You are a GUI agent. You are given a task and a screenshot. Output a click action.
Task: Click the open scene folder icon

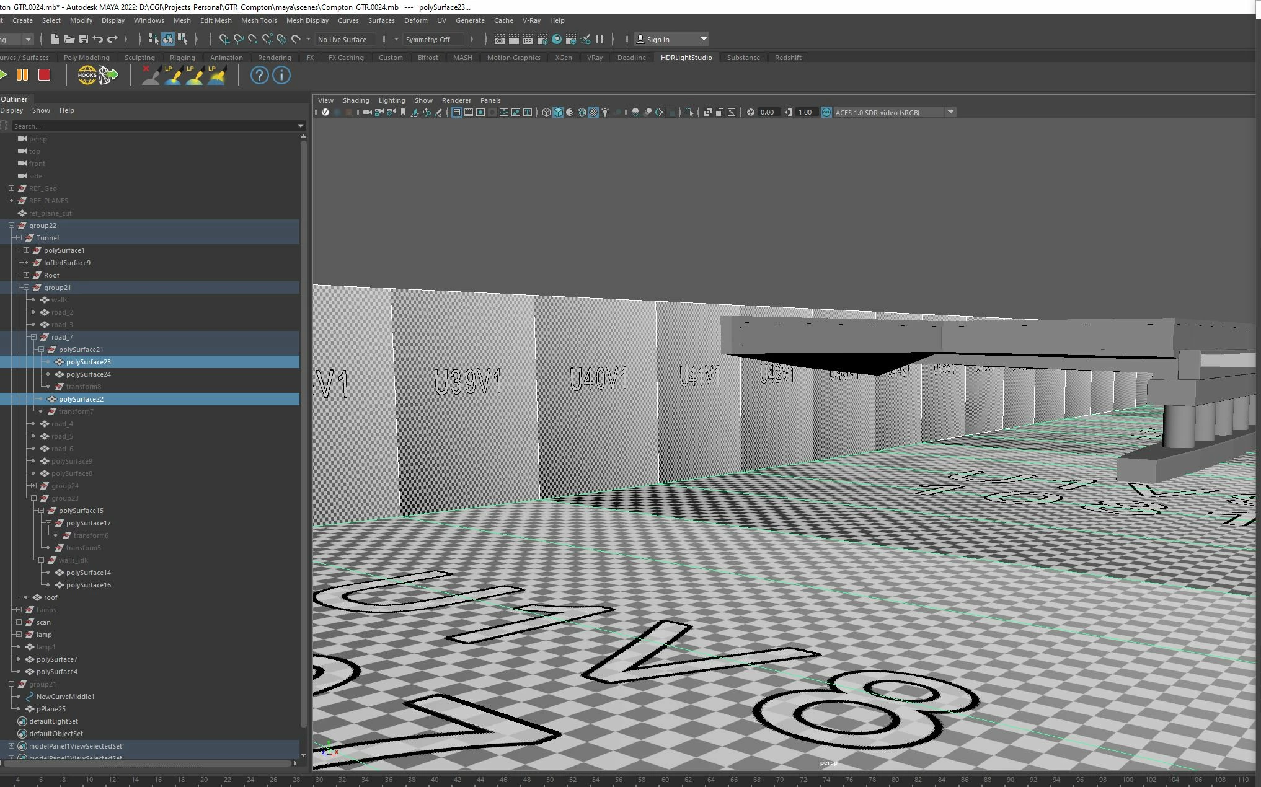pos(69,39)
